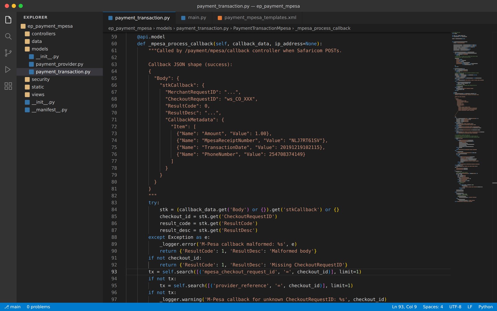Open the 0 problems status item
Screen dimensions: 497x311
point(38,307)
